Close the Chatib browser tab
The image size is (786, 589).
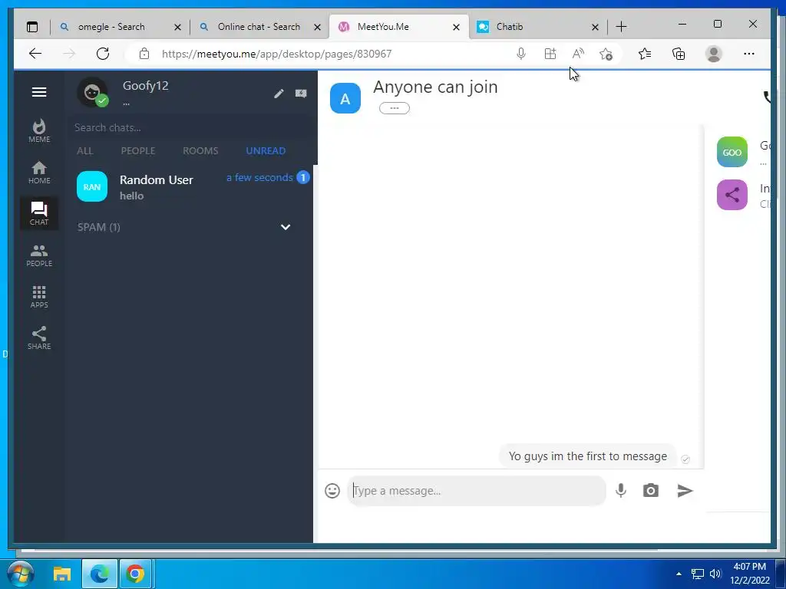(x=595, y=27)
